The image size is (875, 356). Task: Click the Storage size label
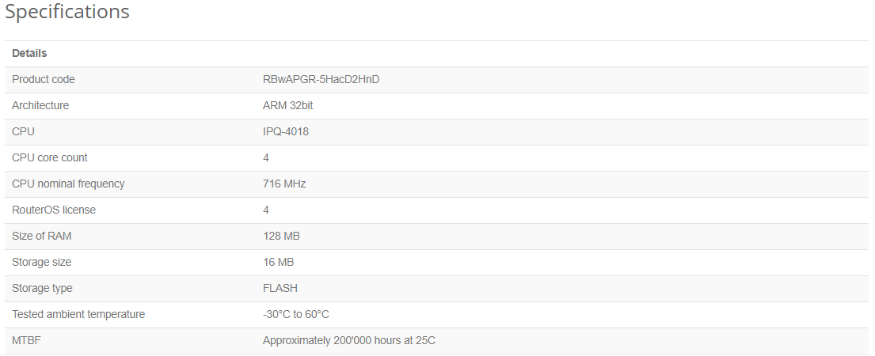pos(41,262)
